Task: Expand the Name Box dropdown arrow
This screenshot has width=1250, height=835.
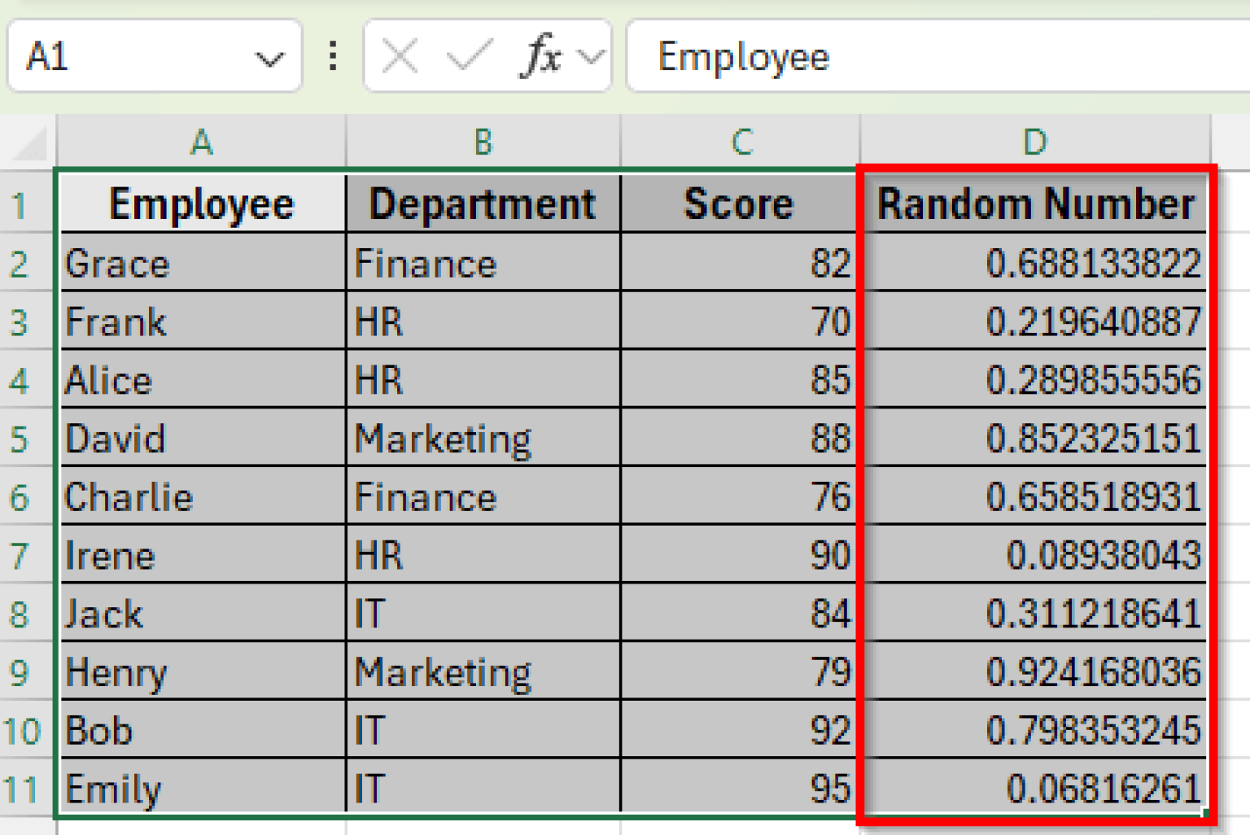Action: 269,59
